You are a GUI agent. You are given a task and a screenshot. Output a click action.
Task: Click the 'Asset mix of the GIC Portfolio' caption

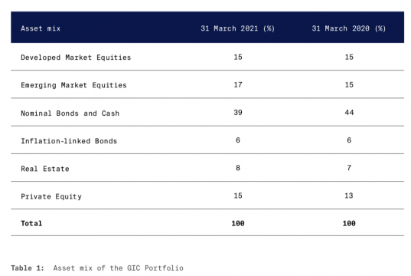[118, 268]
